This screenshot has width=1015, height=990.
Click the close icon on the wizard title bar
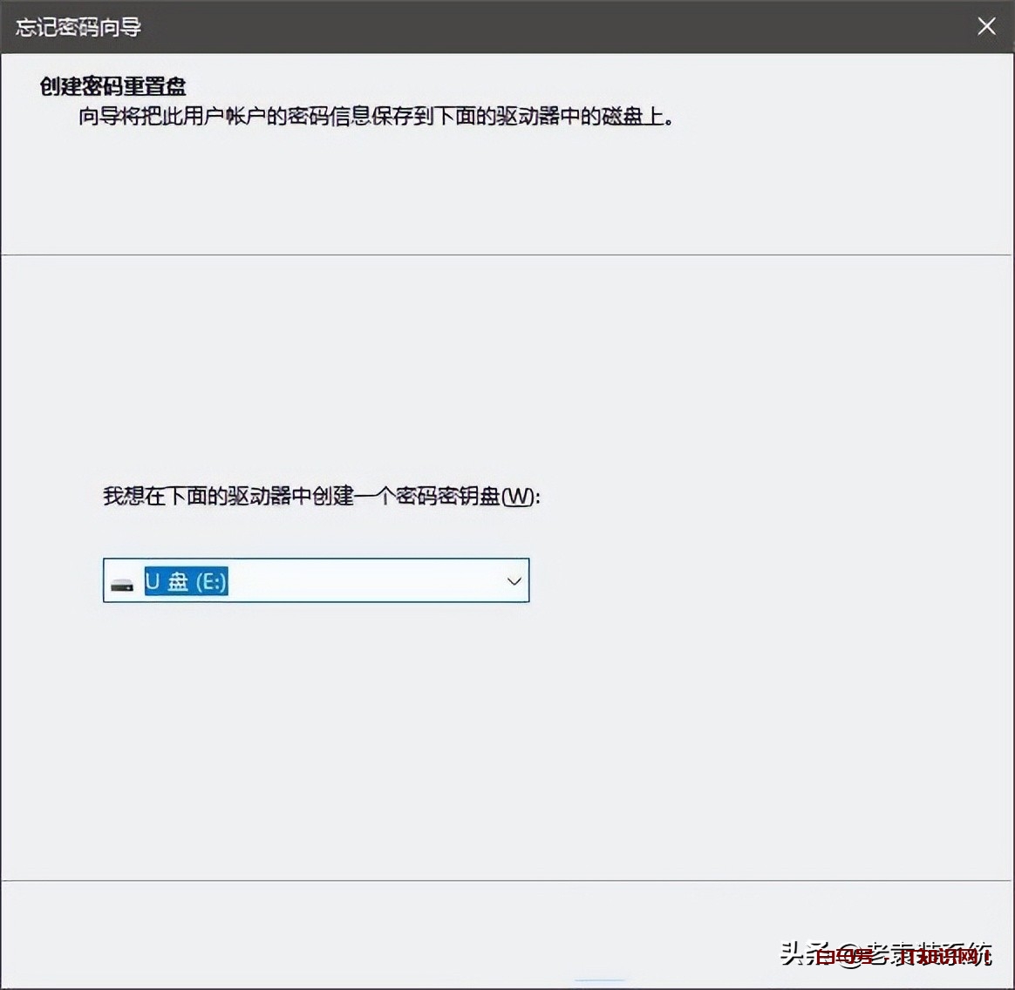(986, 26)
